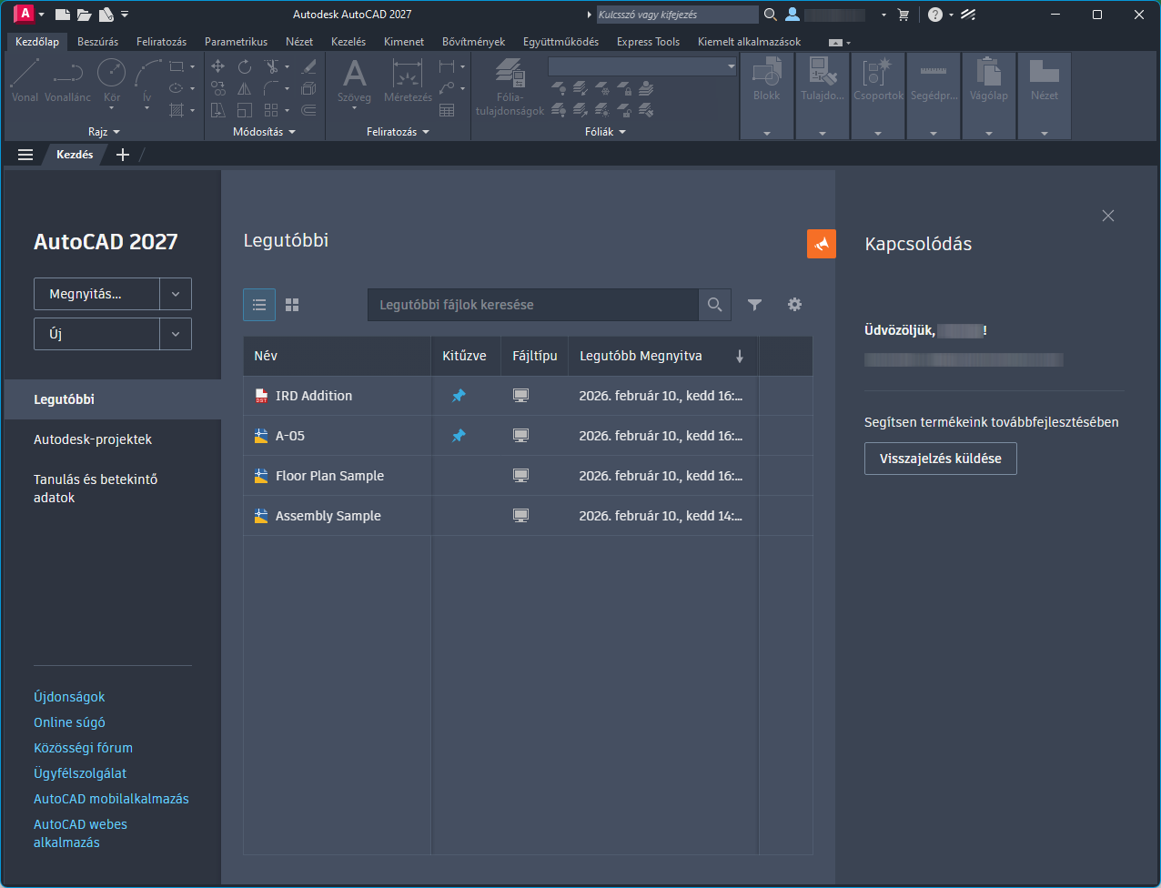Click the Open folder icon in quick access toolbar
Screen dimensions: 1161x888
[84, 15]
